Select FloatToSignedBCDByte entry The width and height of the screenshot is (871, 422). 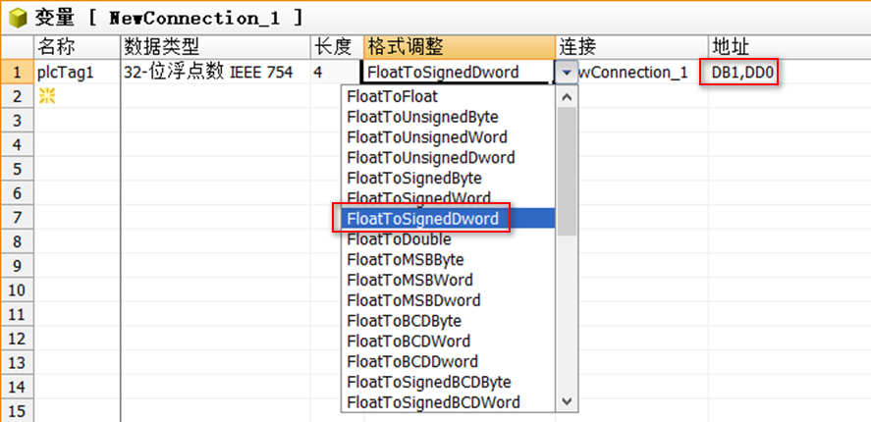tap(429, 382)
